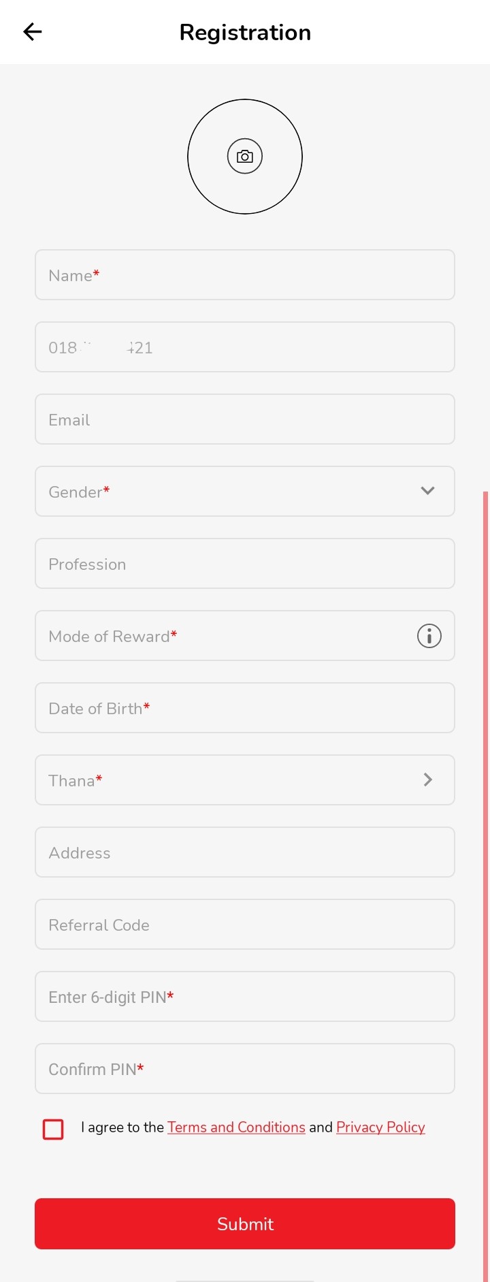Tap the back arrow icon
Screen dimensions: 490x1282
(x=33, y=31)
